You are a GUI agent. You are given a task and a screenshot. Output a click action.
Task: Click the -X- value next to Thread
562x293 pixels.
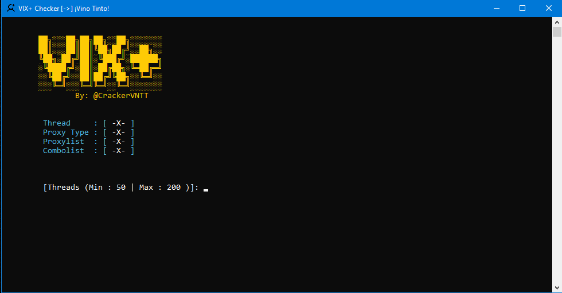point(119,123)
